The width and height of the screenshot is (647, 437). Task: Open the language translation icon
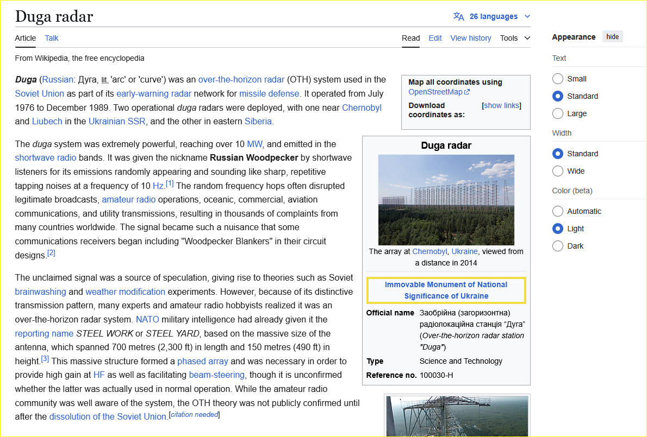point(458,16)
